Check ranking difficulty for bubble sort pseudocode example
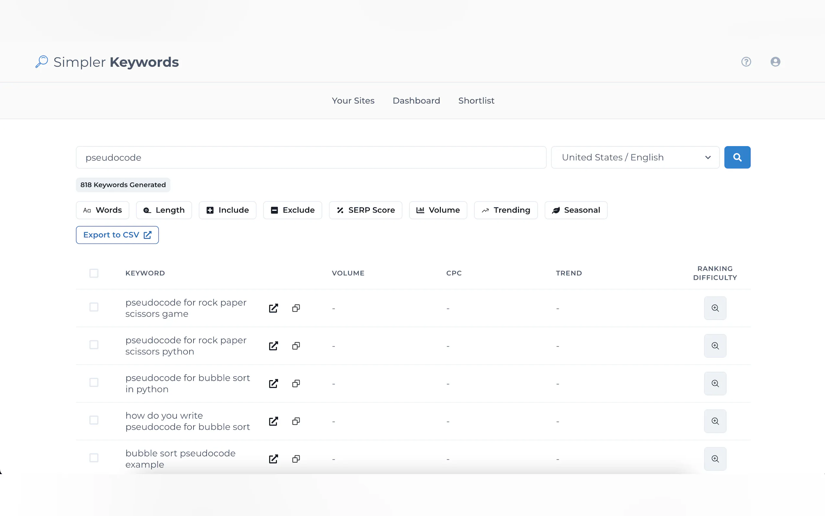The image size is (825, 516). coord(715,459)
